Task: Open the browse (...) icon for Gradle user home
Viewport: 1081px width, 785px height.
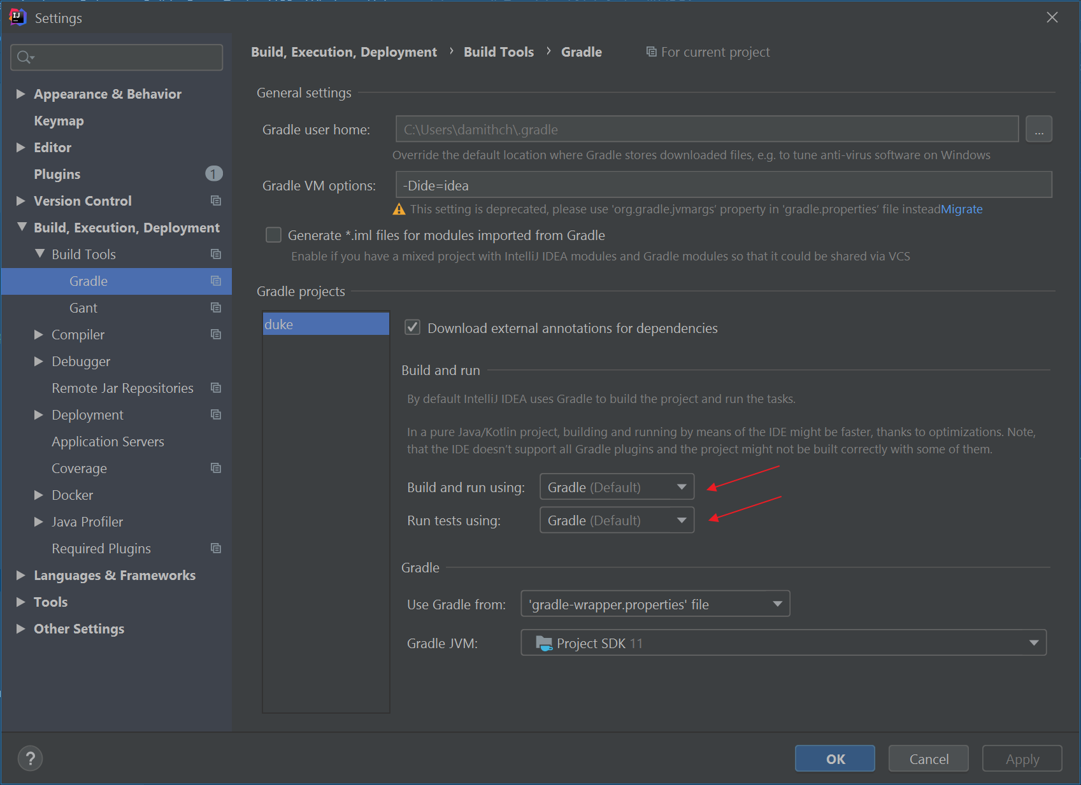Action: click(1039, 129)
